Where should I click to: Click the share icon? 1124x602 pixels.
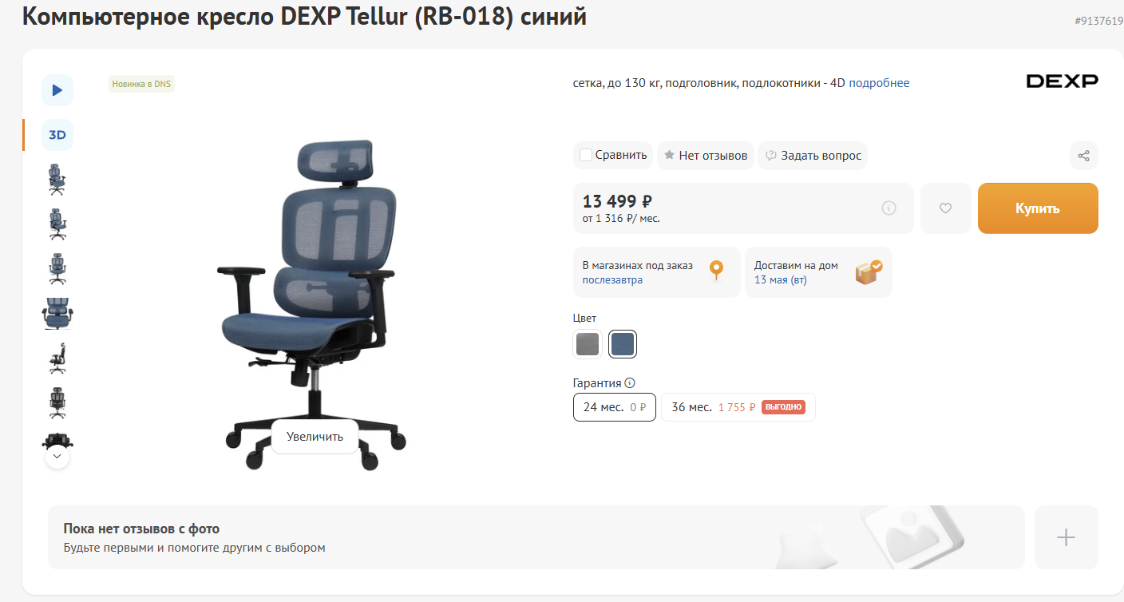coord(1083,156)
